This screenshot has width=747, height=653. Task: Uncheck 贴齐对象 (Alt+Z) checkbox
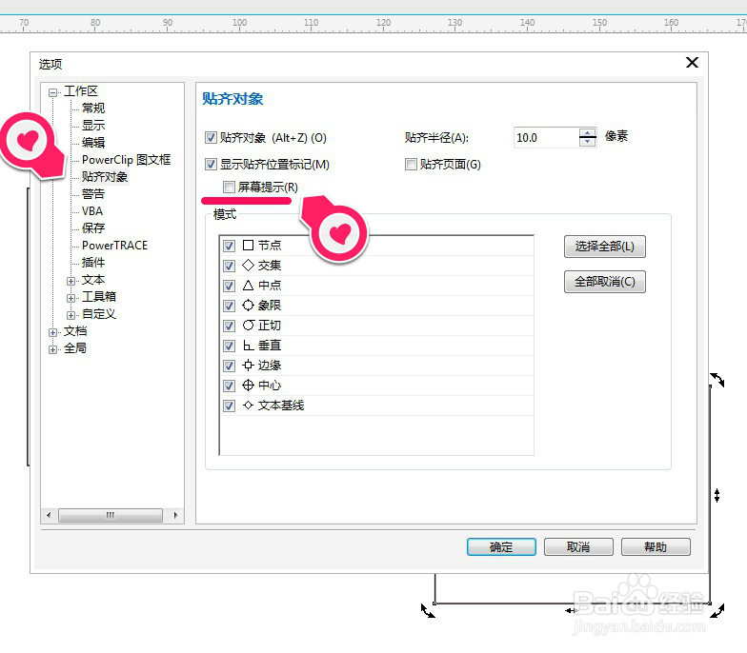(211, 138)
